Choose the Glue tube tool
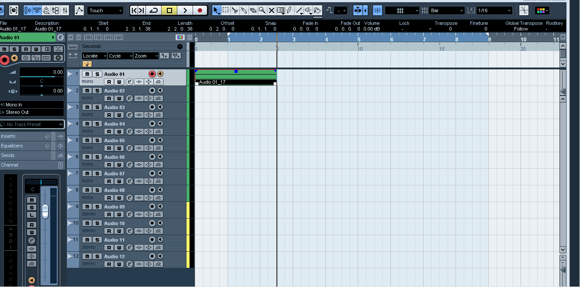The image size is (580, 287). [244, 10]
